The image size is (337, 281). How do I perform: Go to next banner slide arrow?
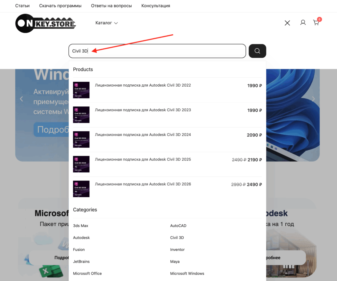click(x=313, y=99)
